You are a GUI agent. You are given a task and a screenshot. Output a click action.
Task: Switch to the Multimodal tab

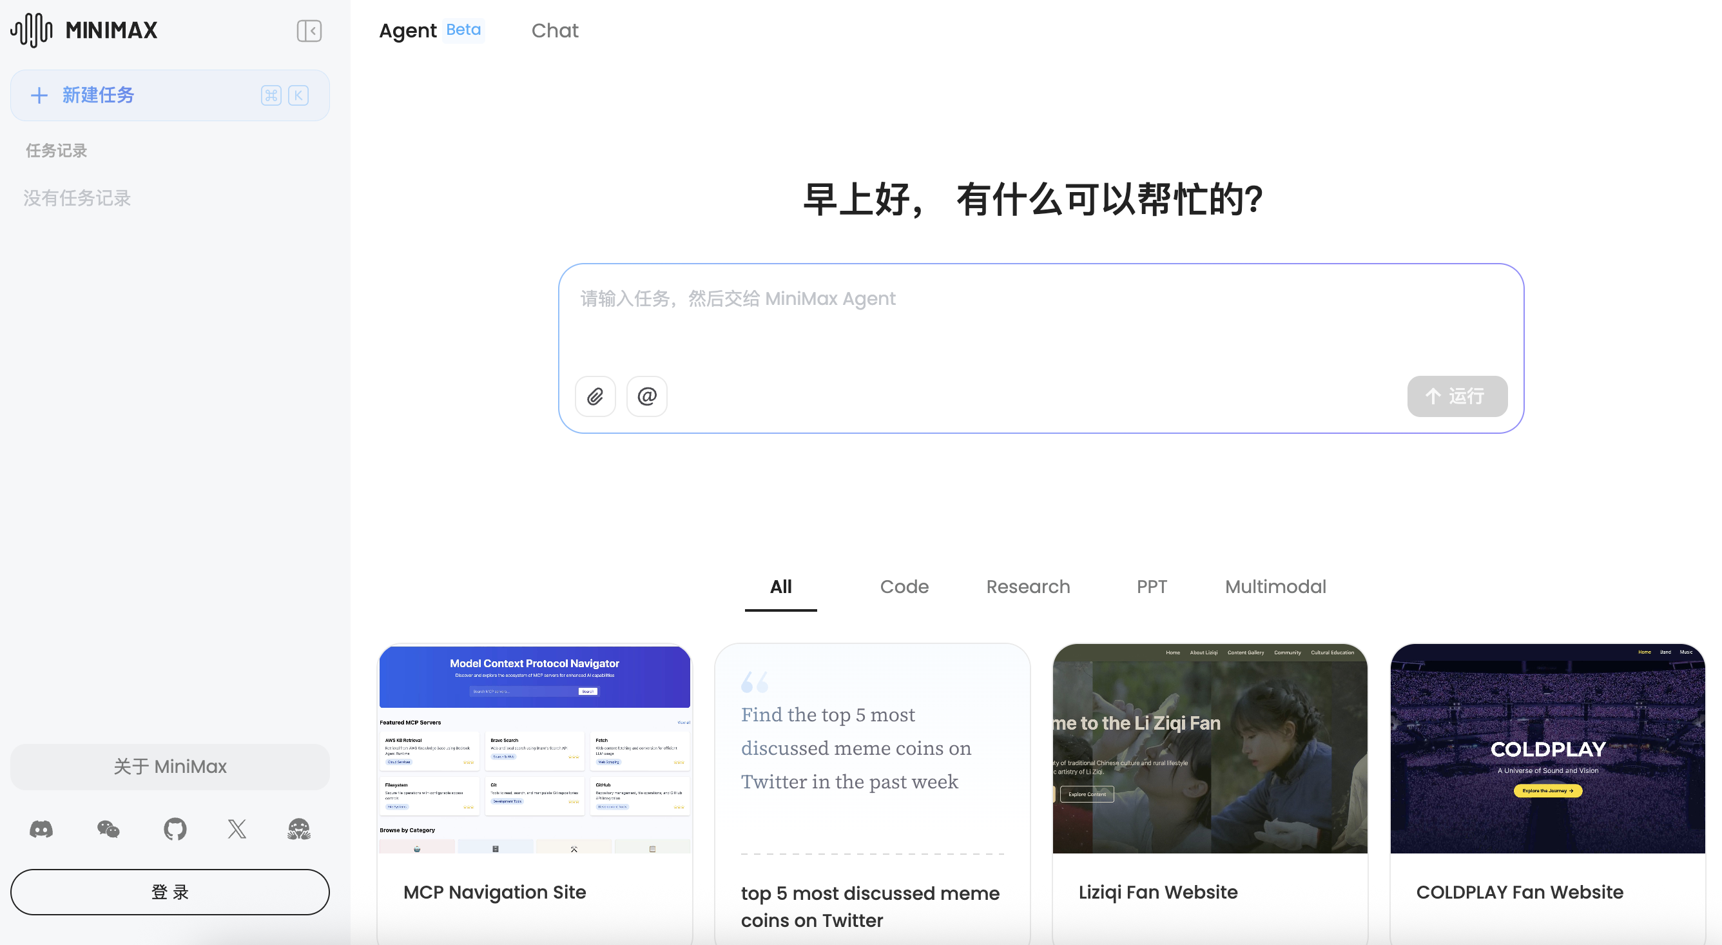(x=1275, y=587)
